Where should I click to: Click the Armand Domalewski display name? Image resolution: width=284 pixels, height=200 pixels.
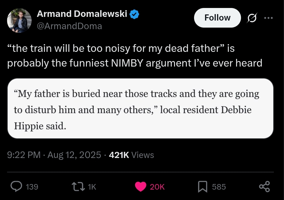(82, 14)
